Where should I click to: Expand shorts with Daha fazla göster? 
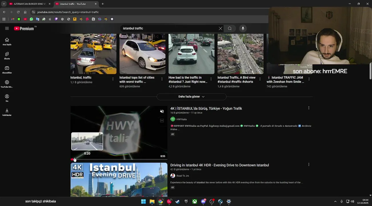(x=191, y=97)
